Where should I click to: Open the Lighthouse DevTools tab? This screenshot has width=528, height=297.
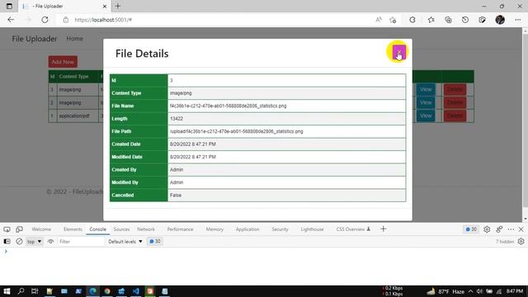(312, 229)
